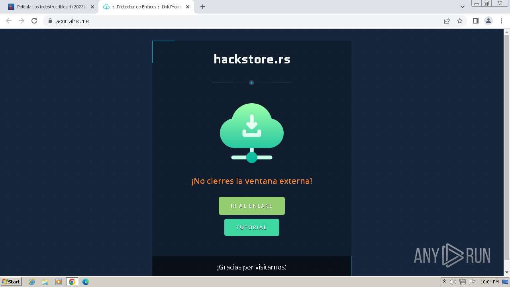Open Chrome three-dot menu
510x287 pixels.
point(502,21)
